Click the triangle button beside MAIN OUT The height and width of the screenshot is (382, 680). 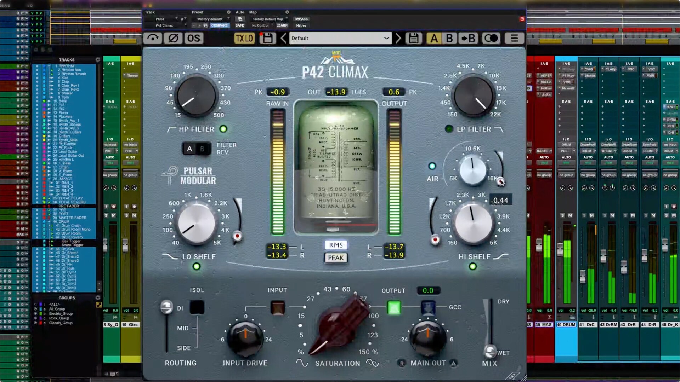pyautogui.click(x=454, y=363)
